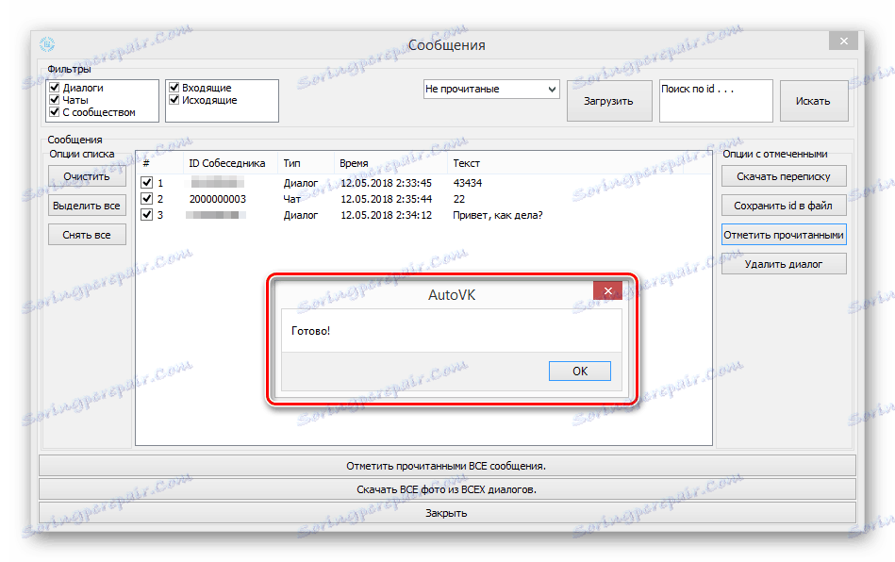The height and width of the screenshot is (562, 895).
Task: Click Сохранить id в файл button
Action: pyautogui.click(x=783, y=206)
